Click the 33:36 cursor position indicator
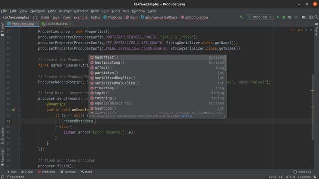319x179 pixels. (x=272, y=177)
